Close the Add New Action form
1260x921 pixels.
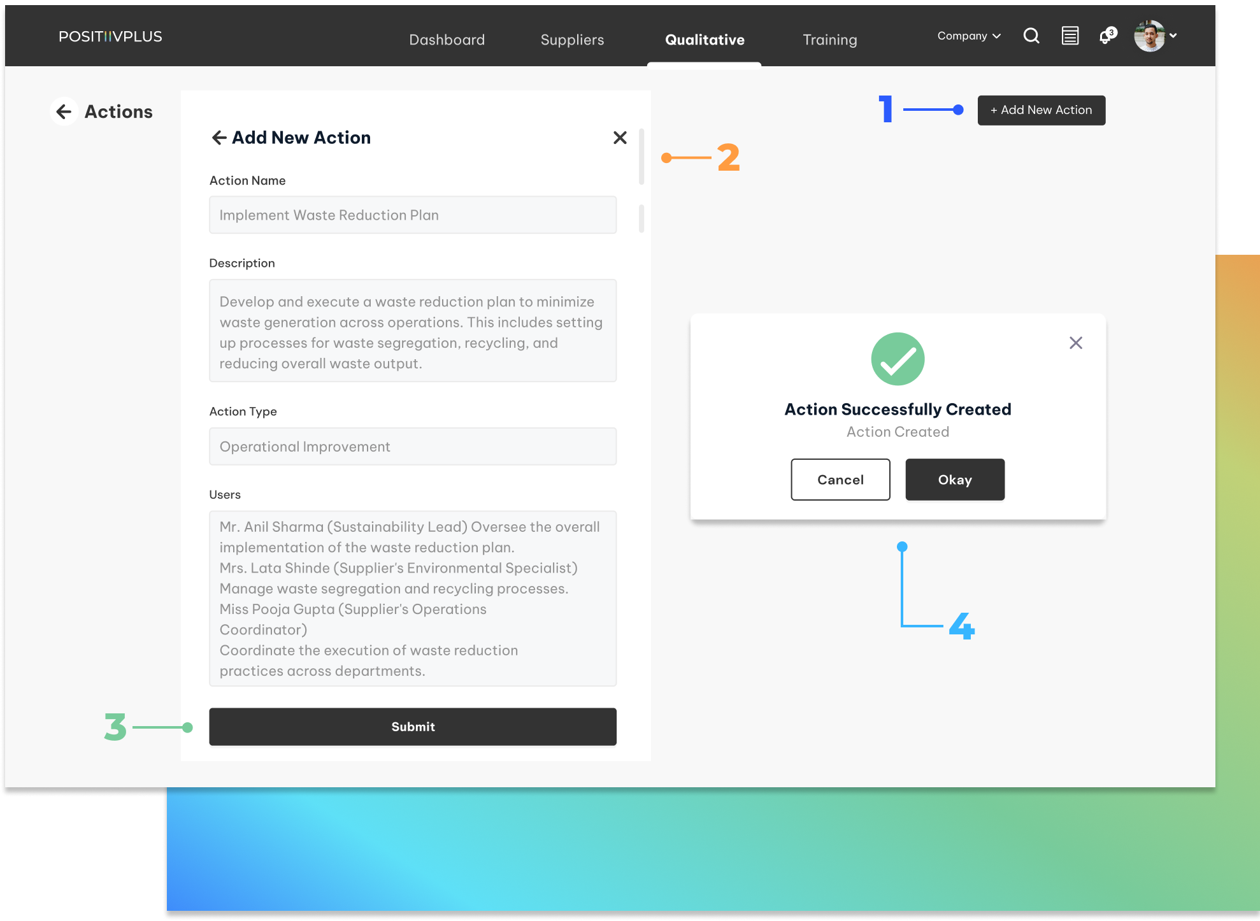(620, 138)
